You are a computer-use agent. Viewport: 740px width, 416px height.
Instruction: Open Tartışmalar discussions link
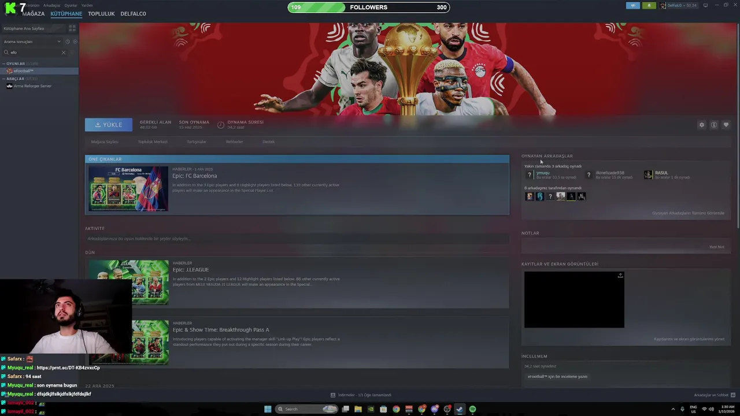point(197,142)
